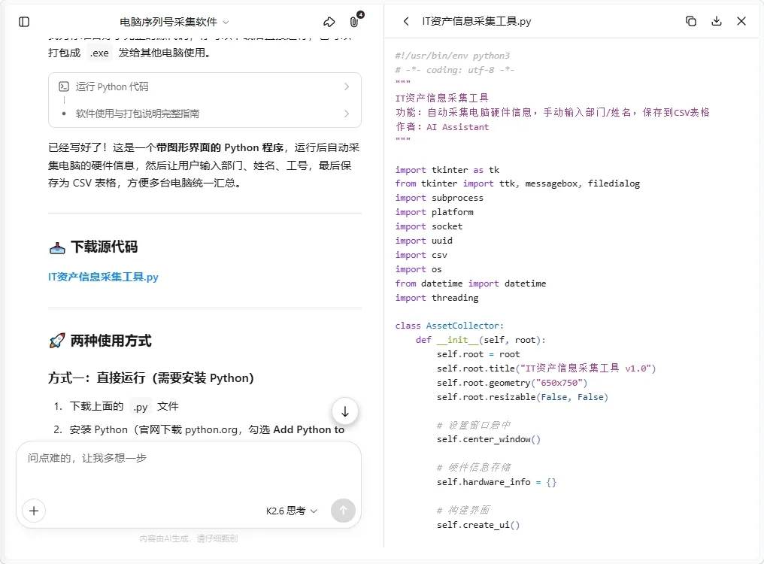Click the file title IT资产信息采集工具.py in header
The height and width of the screenshot is (564, 764).
point(477,21)
